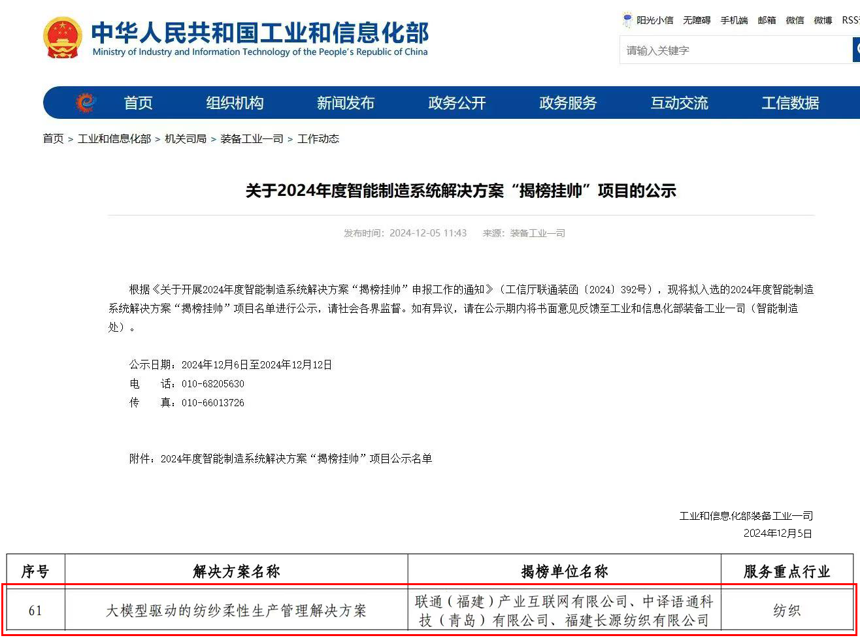Click the national emblem logo
Viewport: 860px width, 640px height.
(63, 37)
